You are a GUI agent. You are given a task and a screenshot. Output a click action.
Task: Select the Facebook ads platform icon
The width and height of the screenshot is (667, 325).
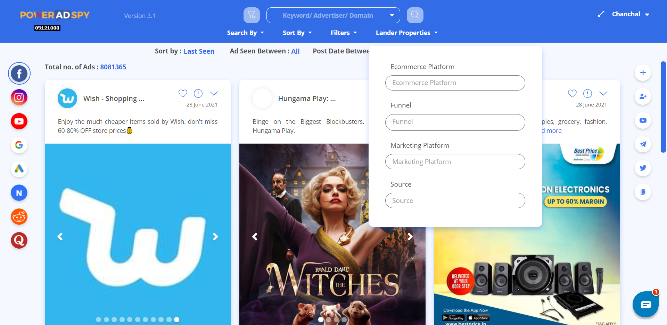tap(19, 74)
